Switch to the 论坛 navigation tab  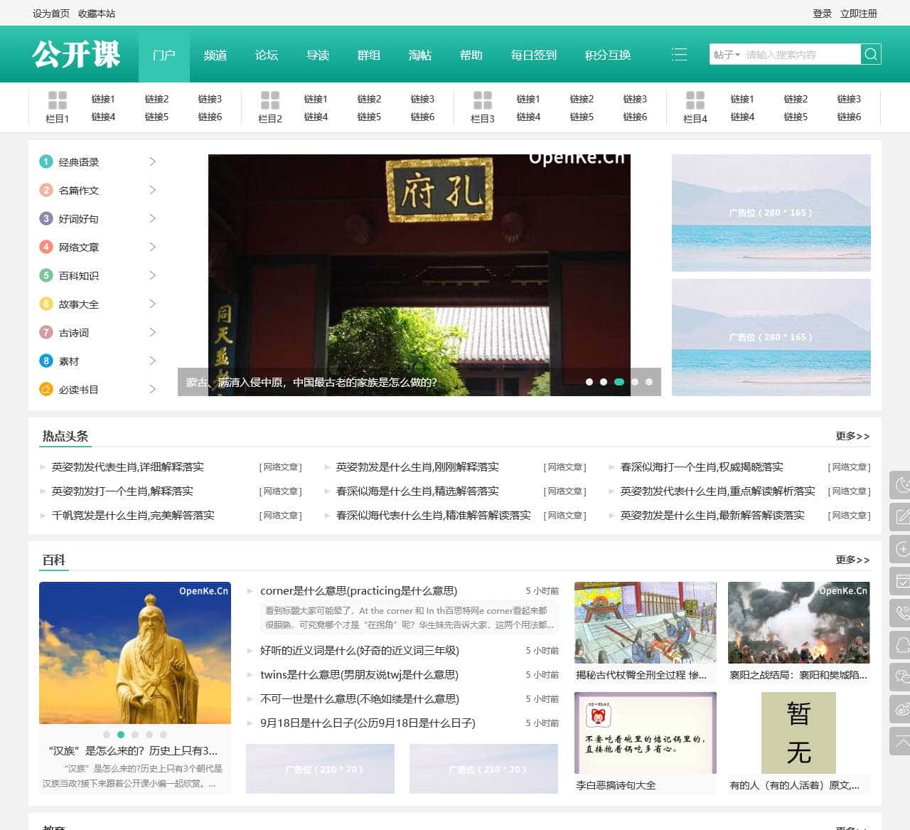tap(266, 55)
